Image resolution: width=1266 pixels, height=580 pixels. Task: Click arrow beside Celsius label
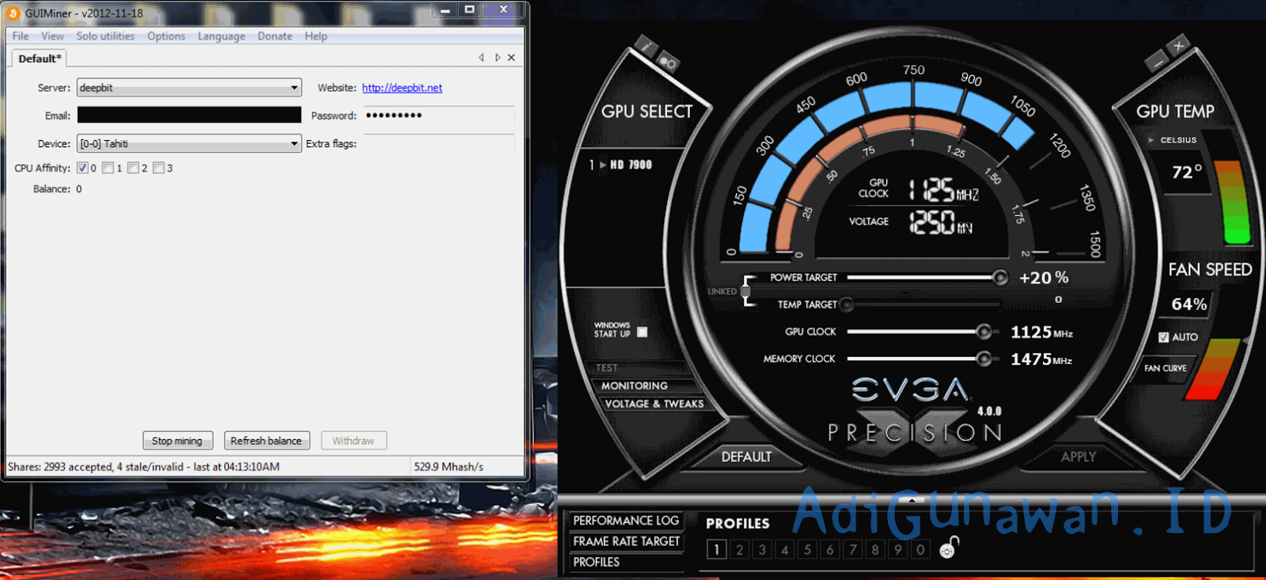tap(1151, 140)
